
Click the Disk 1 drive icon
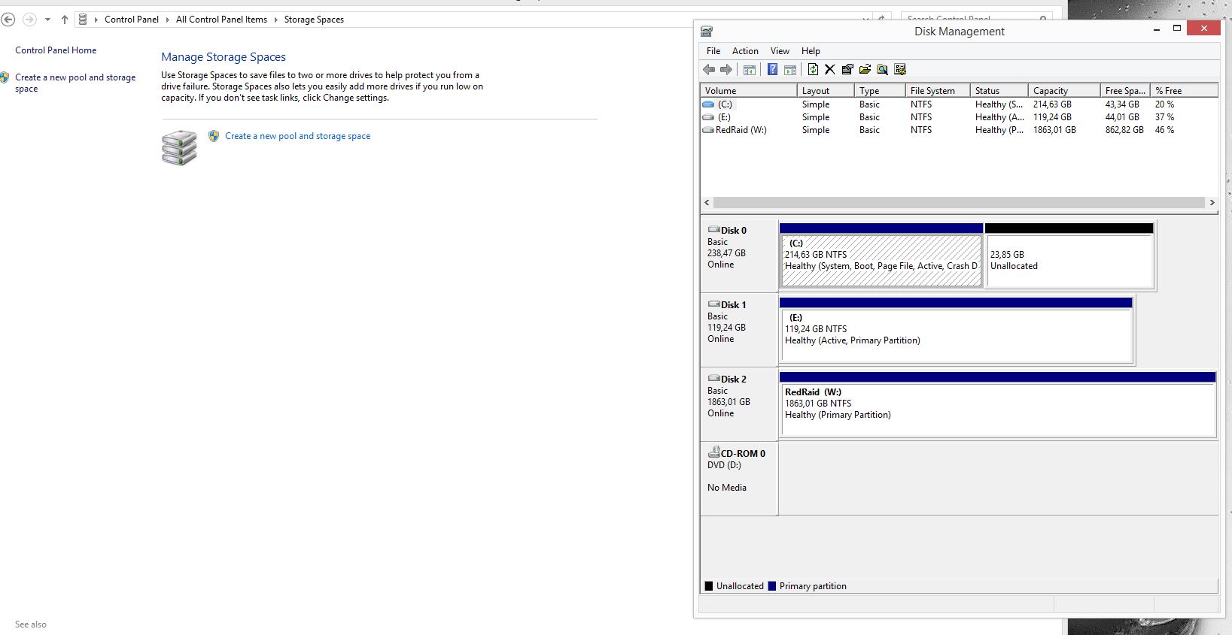[714, 304]
